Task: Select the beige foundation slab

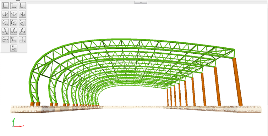Action: click(136, 109)
